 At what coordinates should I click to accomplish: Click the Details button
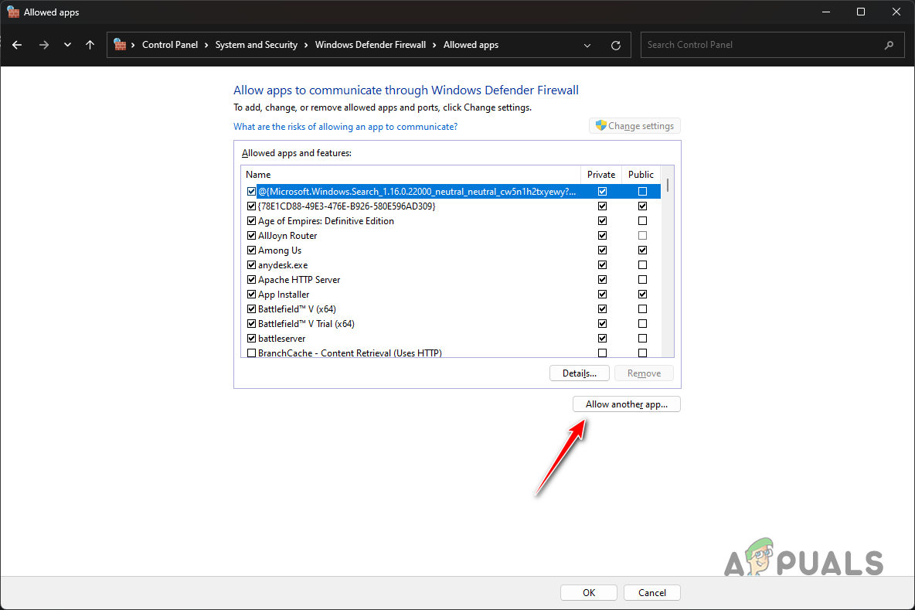(x=579, y=373)
